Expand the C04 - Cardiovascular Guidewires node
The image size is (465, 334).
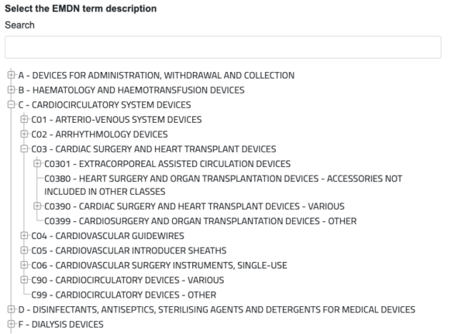pyautogui.click(x=25, y=237)
